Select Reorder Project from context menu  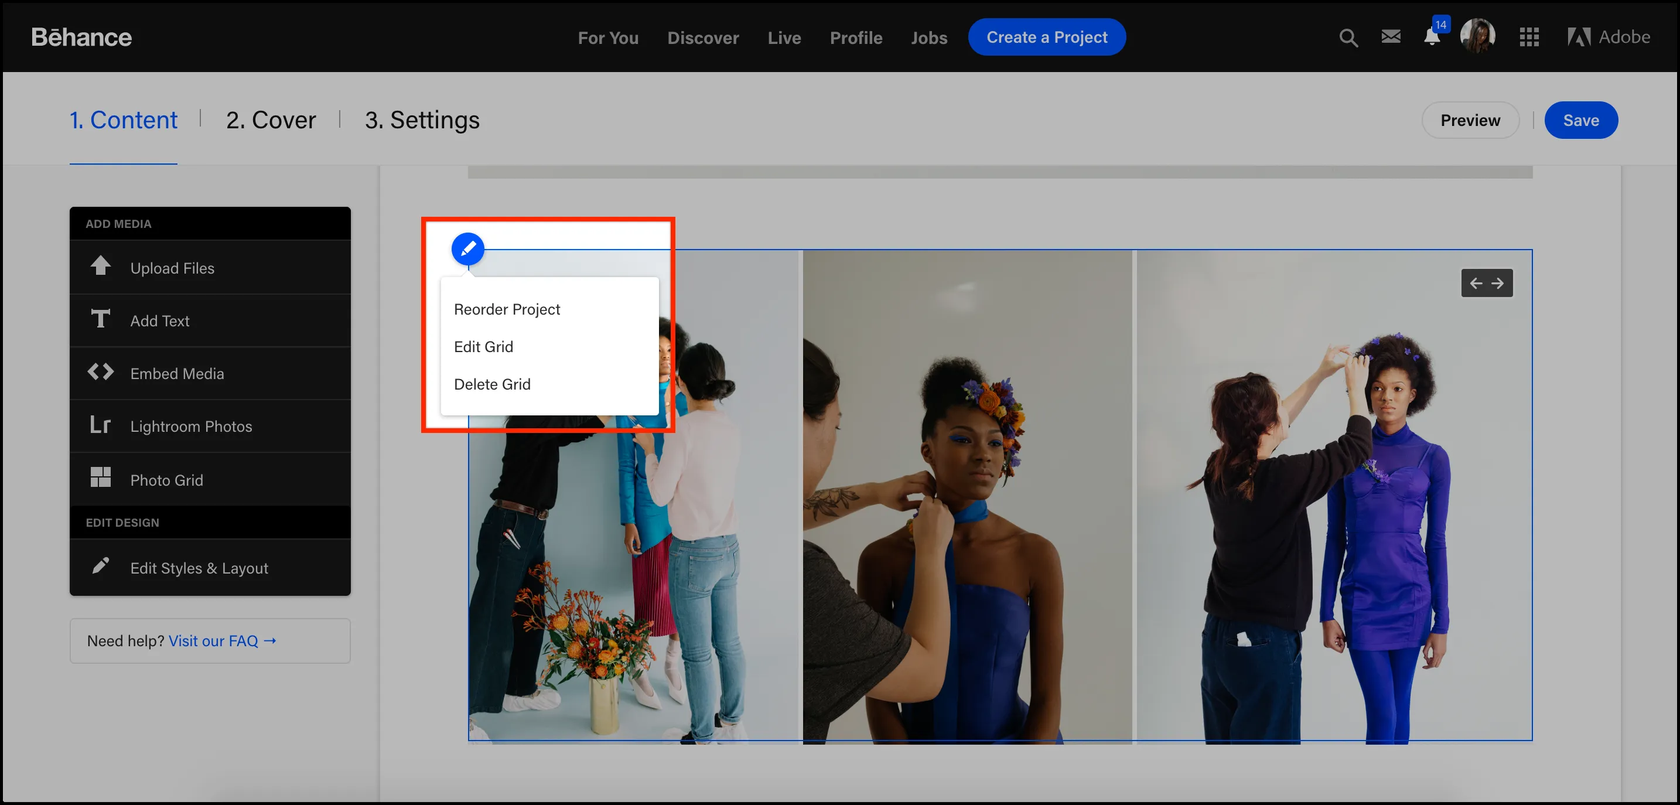coord(506,308)
